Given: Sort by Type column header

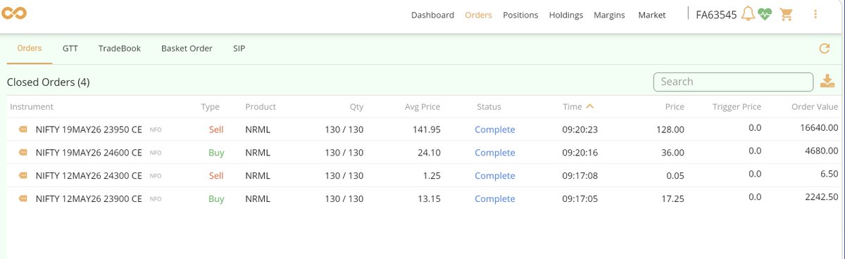Looking at the screenshot, I should tap(211, 107).
